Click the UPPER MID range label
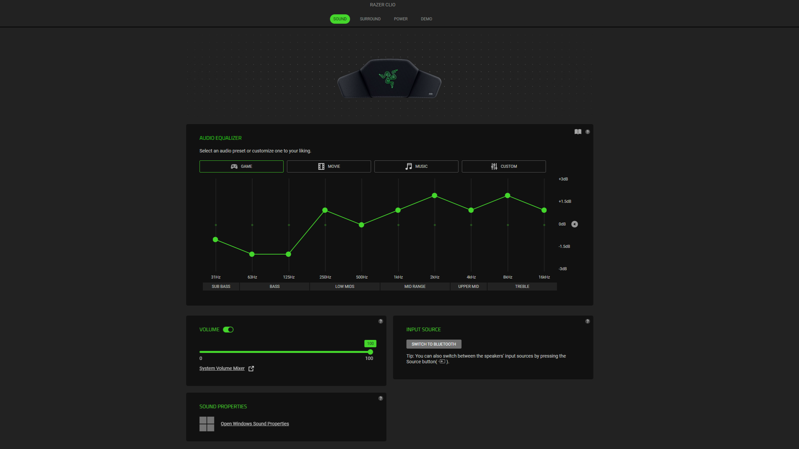Screen dimensions: 799x449 coord(469,287)
